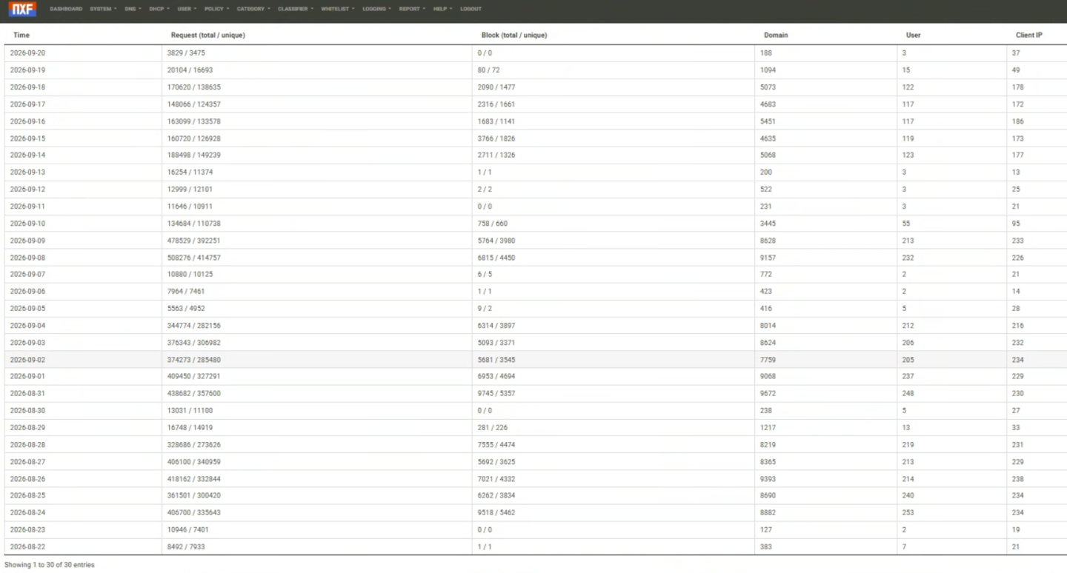Screen dimensions: 1067x573
Task: Click the Logout link
Action: coord(471,9)
